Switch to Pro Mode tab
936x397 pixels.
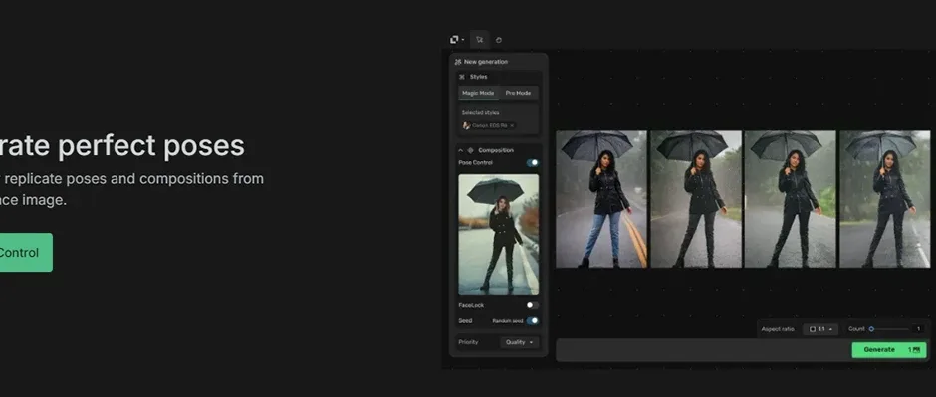click(x=518, y=93)
